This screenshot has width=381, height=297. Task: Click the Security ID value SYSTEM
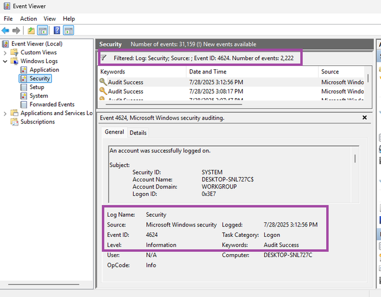click(x=212, y=172)
